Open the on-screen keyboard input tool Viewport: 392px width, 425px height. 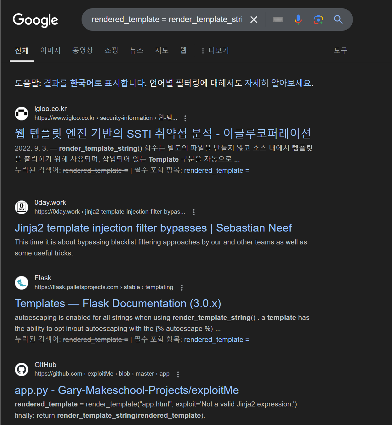(278, 20)
